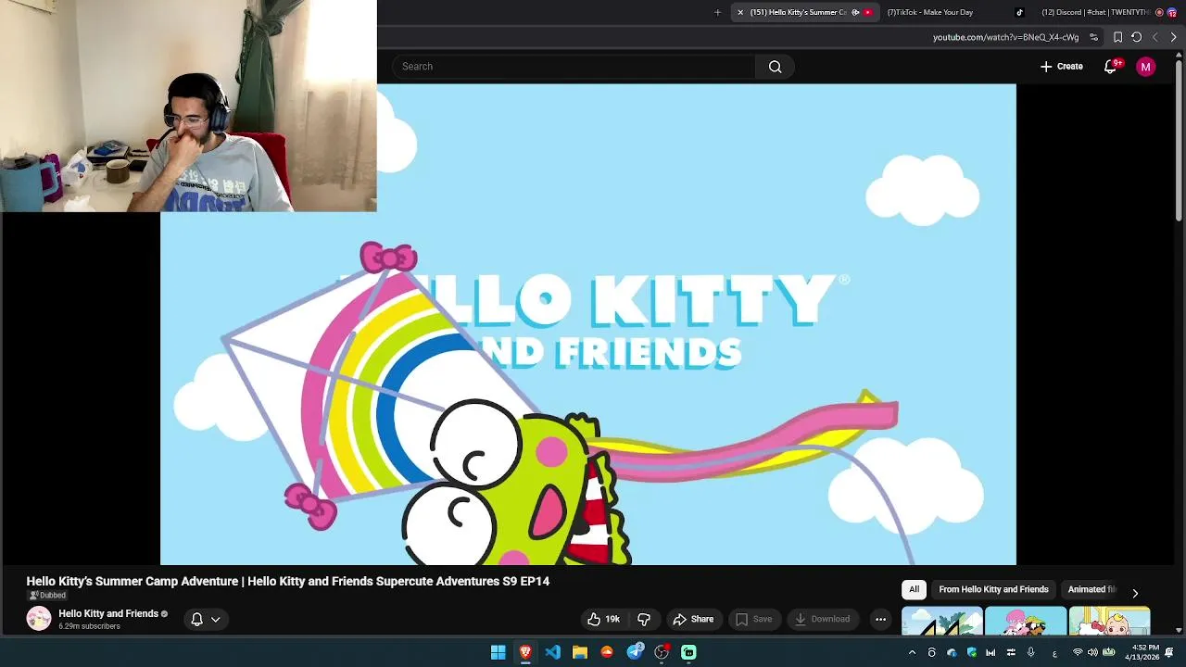Open the orange cloud app in taskbar
The width and height of the screenshot is (1186, 667).
pyautogui.click(x=607, y=652)
